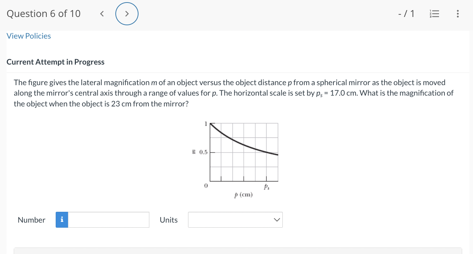Select the Current Attempt in Progress heading

click(55, 62)
